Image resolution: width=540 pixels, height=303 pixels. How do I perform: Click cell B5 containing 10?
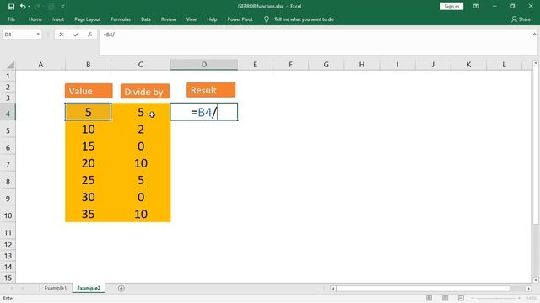[88, 129]
